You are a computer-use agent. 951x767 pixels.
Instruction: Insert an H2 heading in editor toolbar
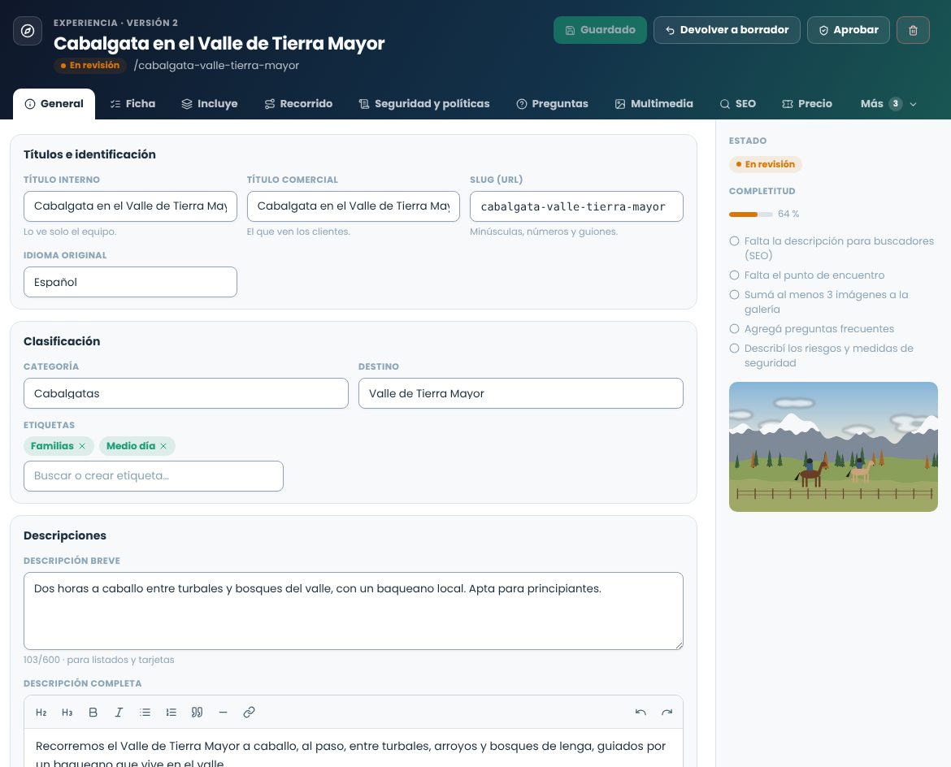[x=41, y=713]
